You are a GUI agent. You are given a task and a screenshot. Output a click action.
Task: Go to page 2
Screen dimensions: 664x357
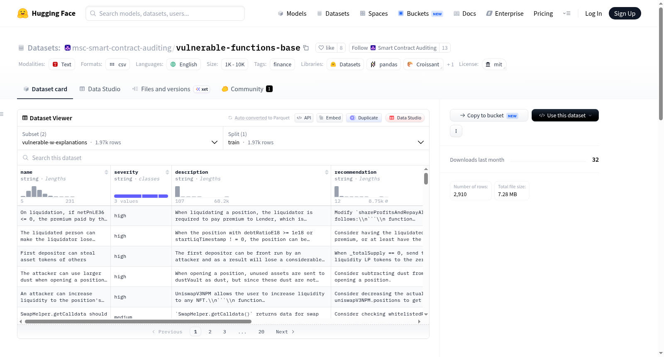tap(210, 332)
